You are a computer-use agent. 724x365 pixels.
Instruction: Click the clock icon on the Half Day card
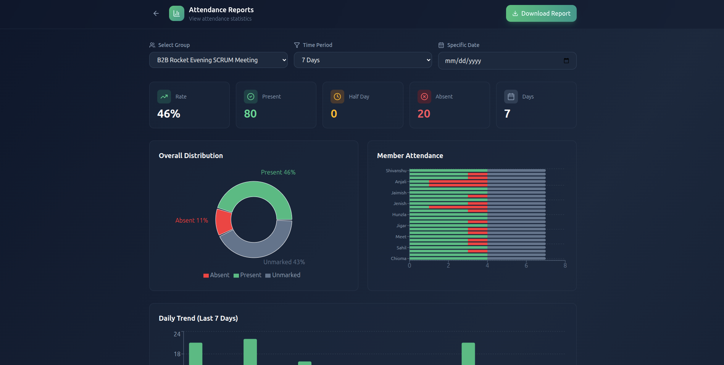tap(337, 97)
